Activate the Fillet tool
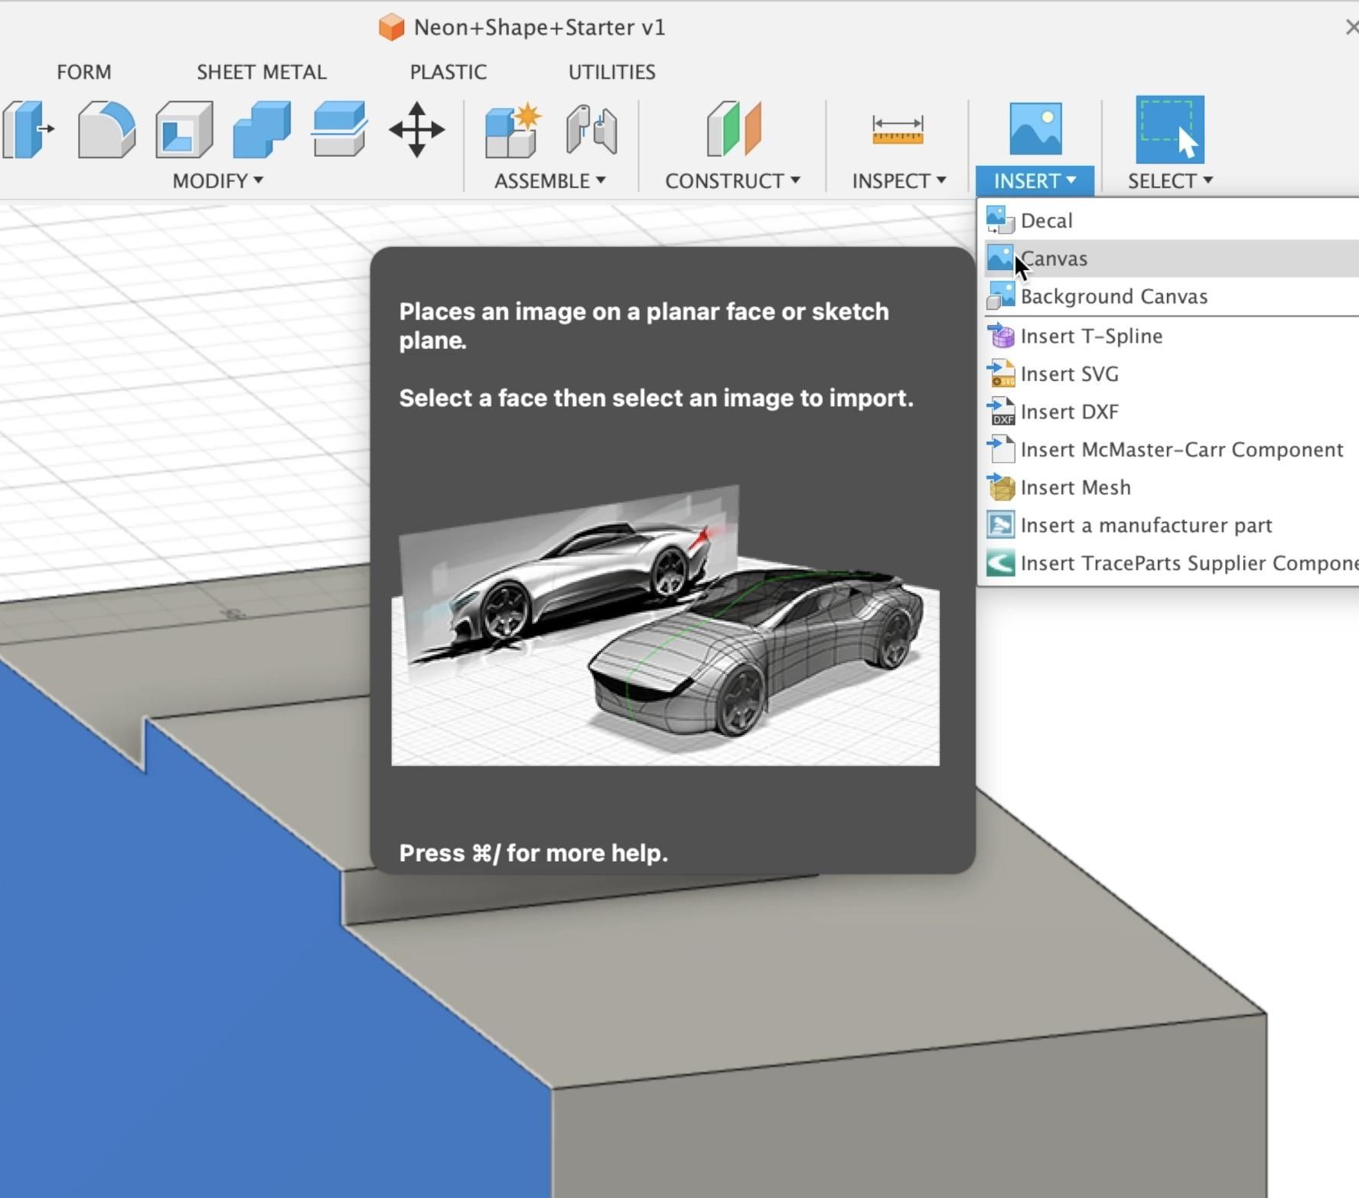 coord(107,130)
